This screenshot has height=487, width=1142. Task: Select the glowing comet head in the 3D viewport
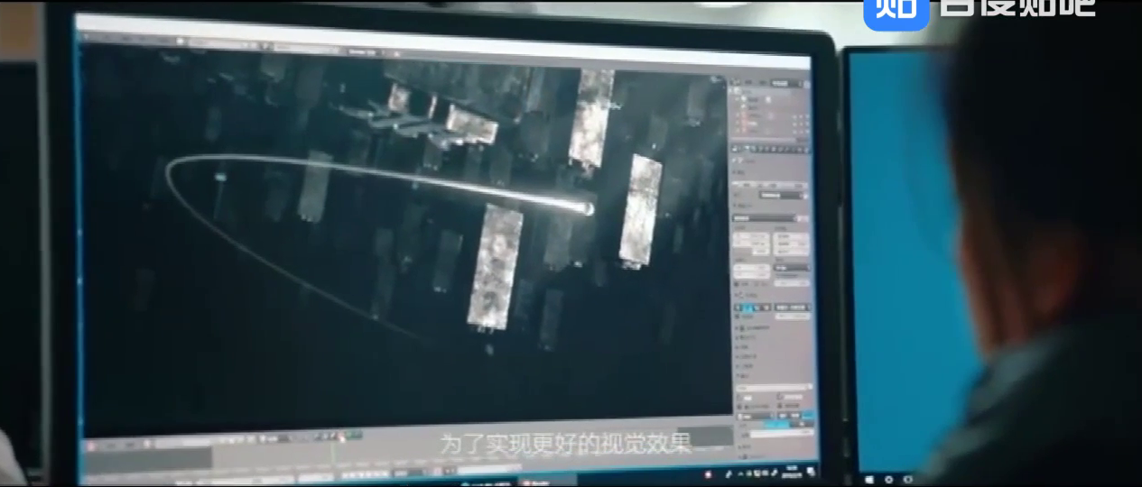tap(586, 208)
